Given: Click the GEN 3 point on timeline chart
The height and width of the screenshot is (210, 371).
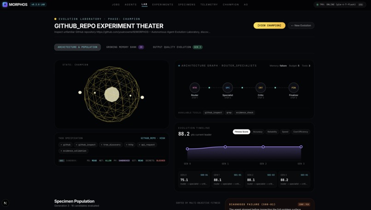Looking at the screenshot, I should pos(301,147).
